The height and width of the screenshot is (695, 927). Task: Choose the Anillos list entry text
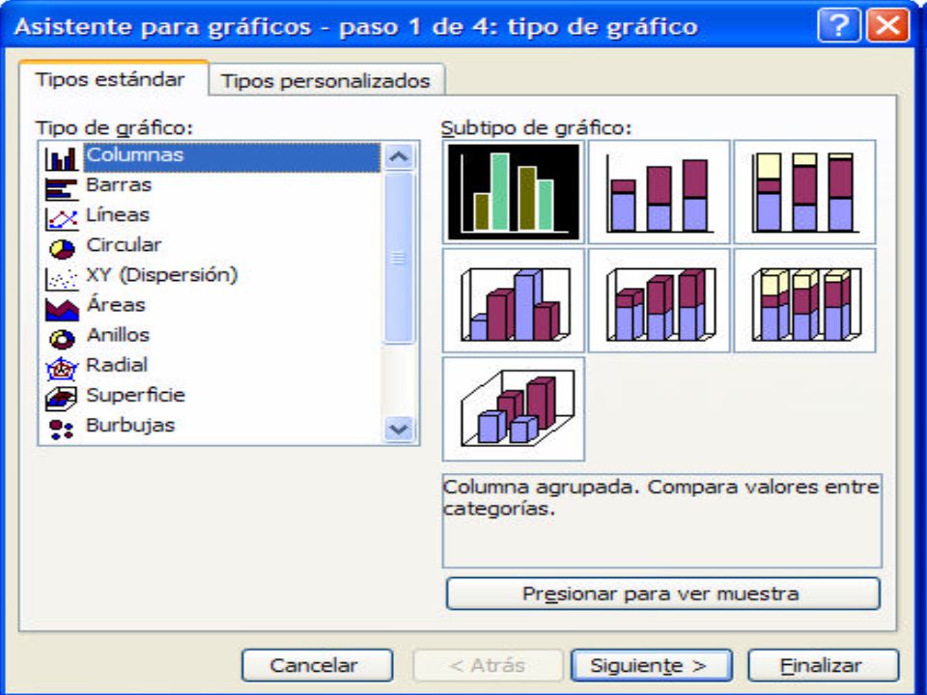pyautogui.click(x=118, y=335)
